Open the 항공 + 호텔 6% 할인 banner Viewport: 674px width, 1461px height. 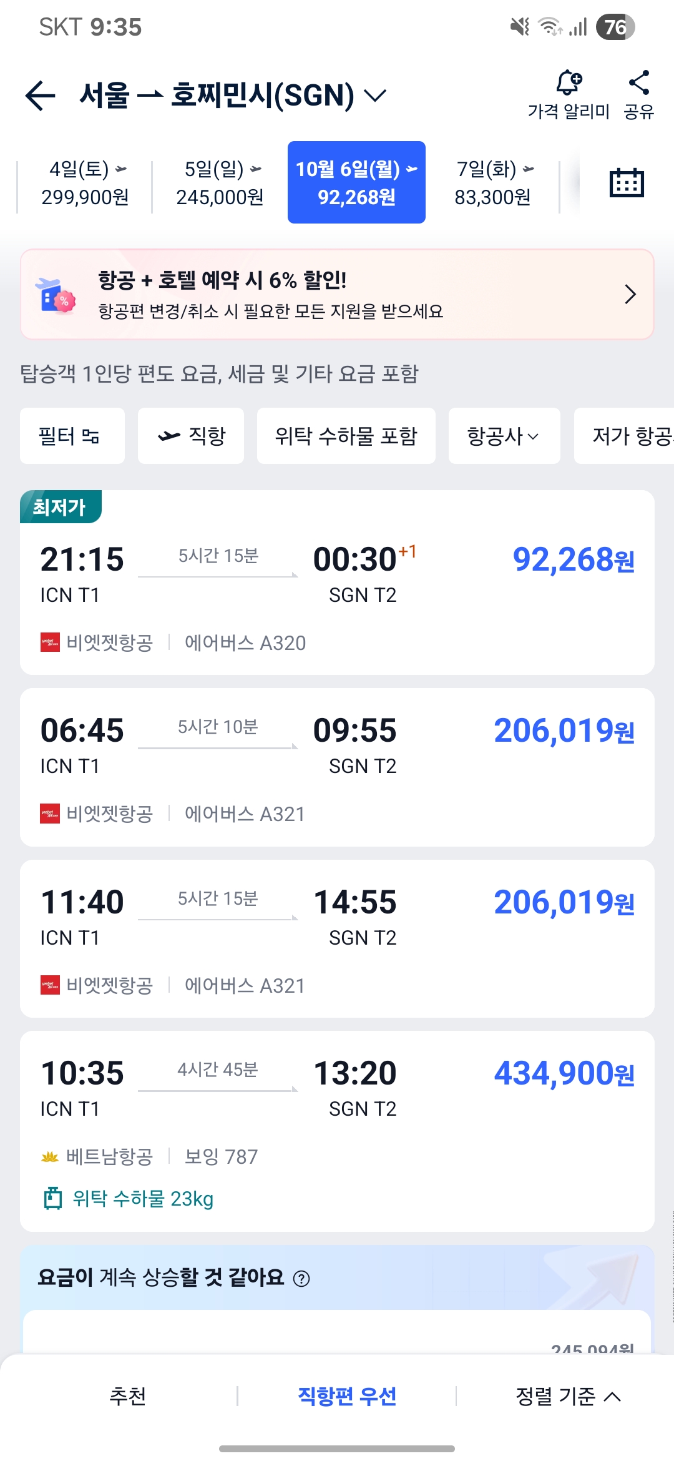[x=337, y=295]
